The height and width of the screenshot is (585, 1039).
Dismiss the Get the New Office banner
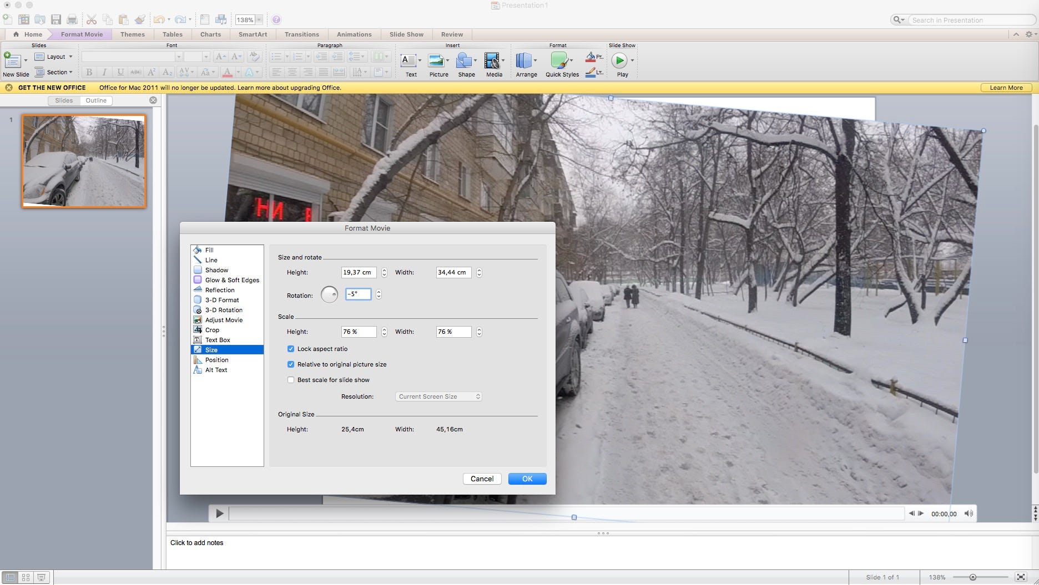[9, 88]
